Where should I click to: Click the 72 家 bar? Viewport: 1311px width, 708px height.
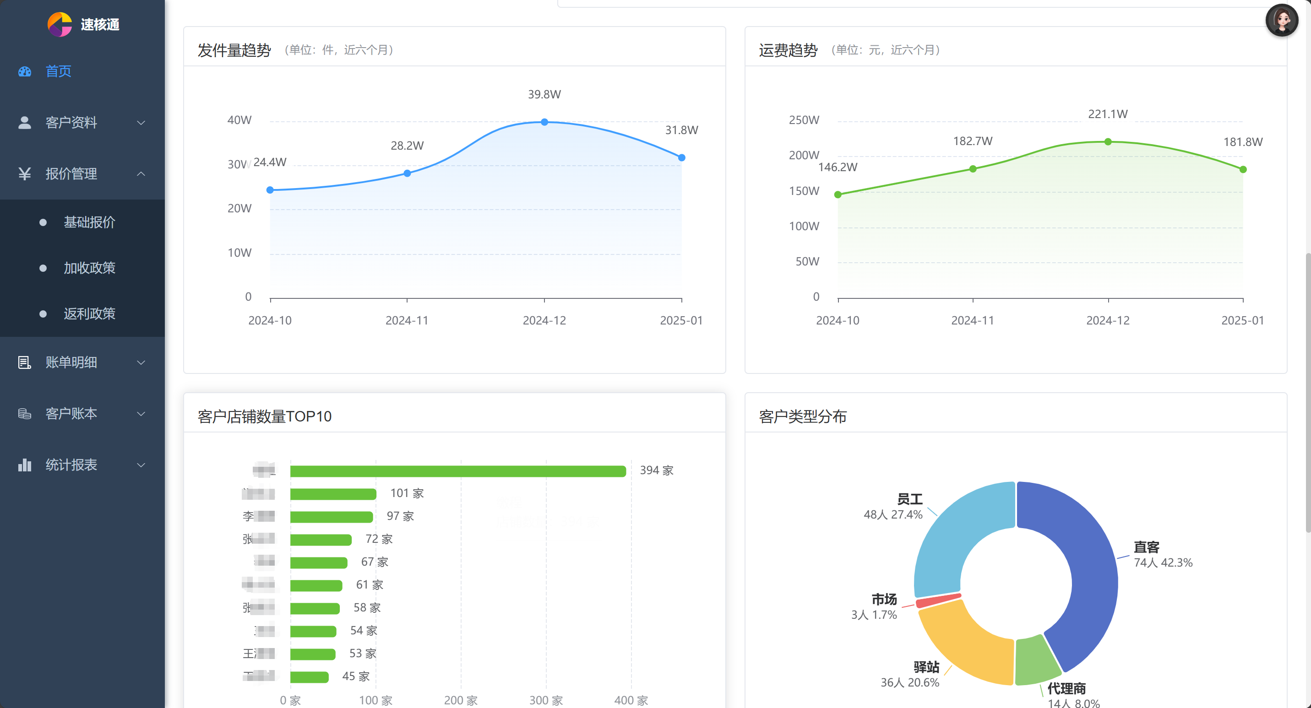[x=321, y=540]
